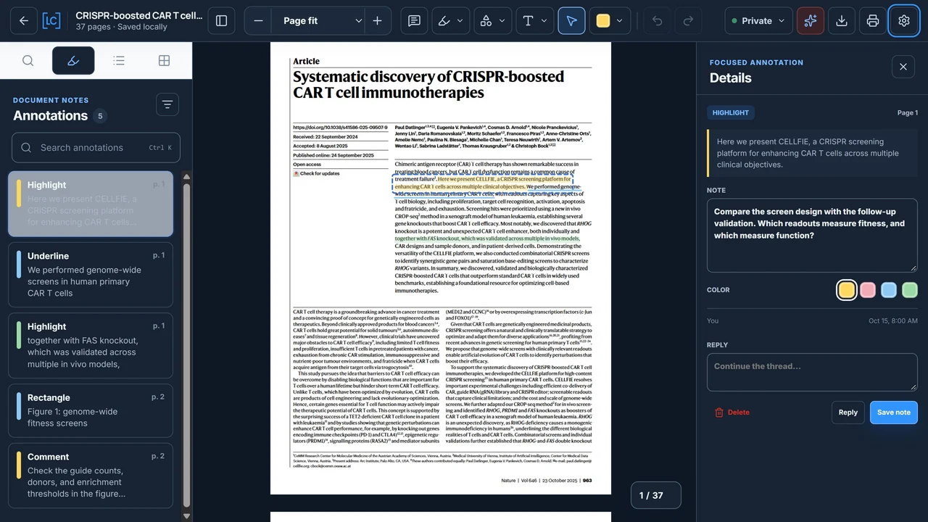Pick the green annotation color
928x522 pixels.
coord(910,290)
